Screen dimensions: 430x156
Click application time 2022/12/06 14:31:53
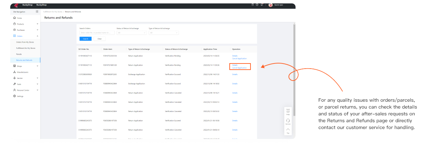pos(211,74)
